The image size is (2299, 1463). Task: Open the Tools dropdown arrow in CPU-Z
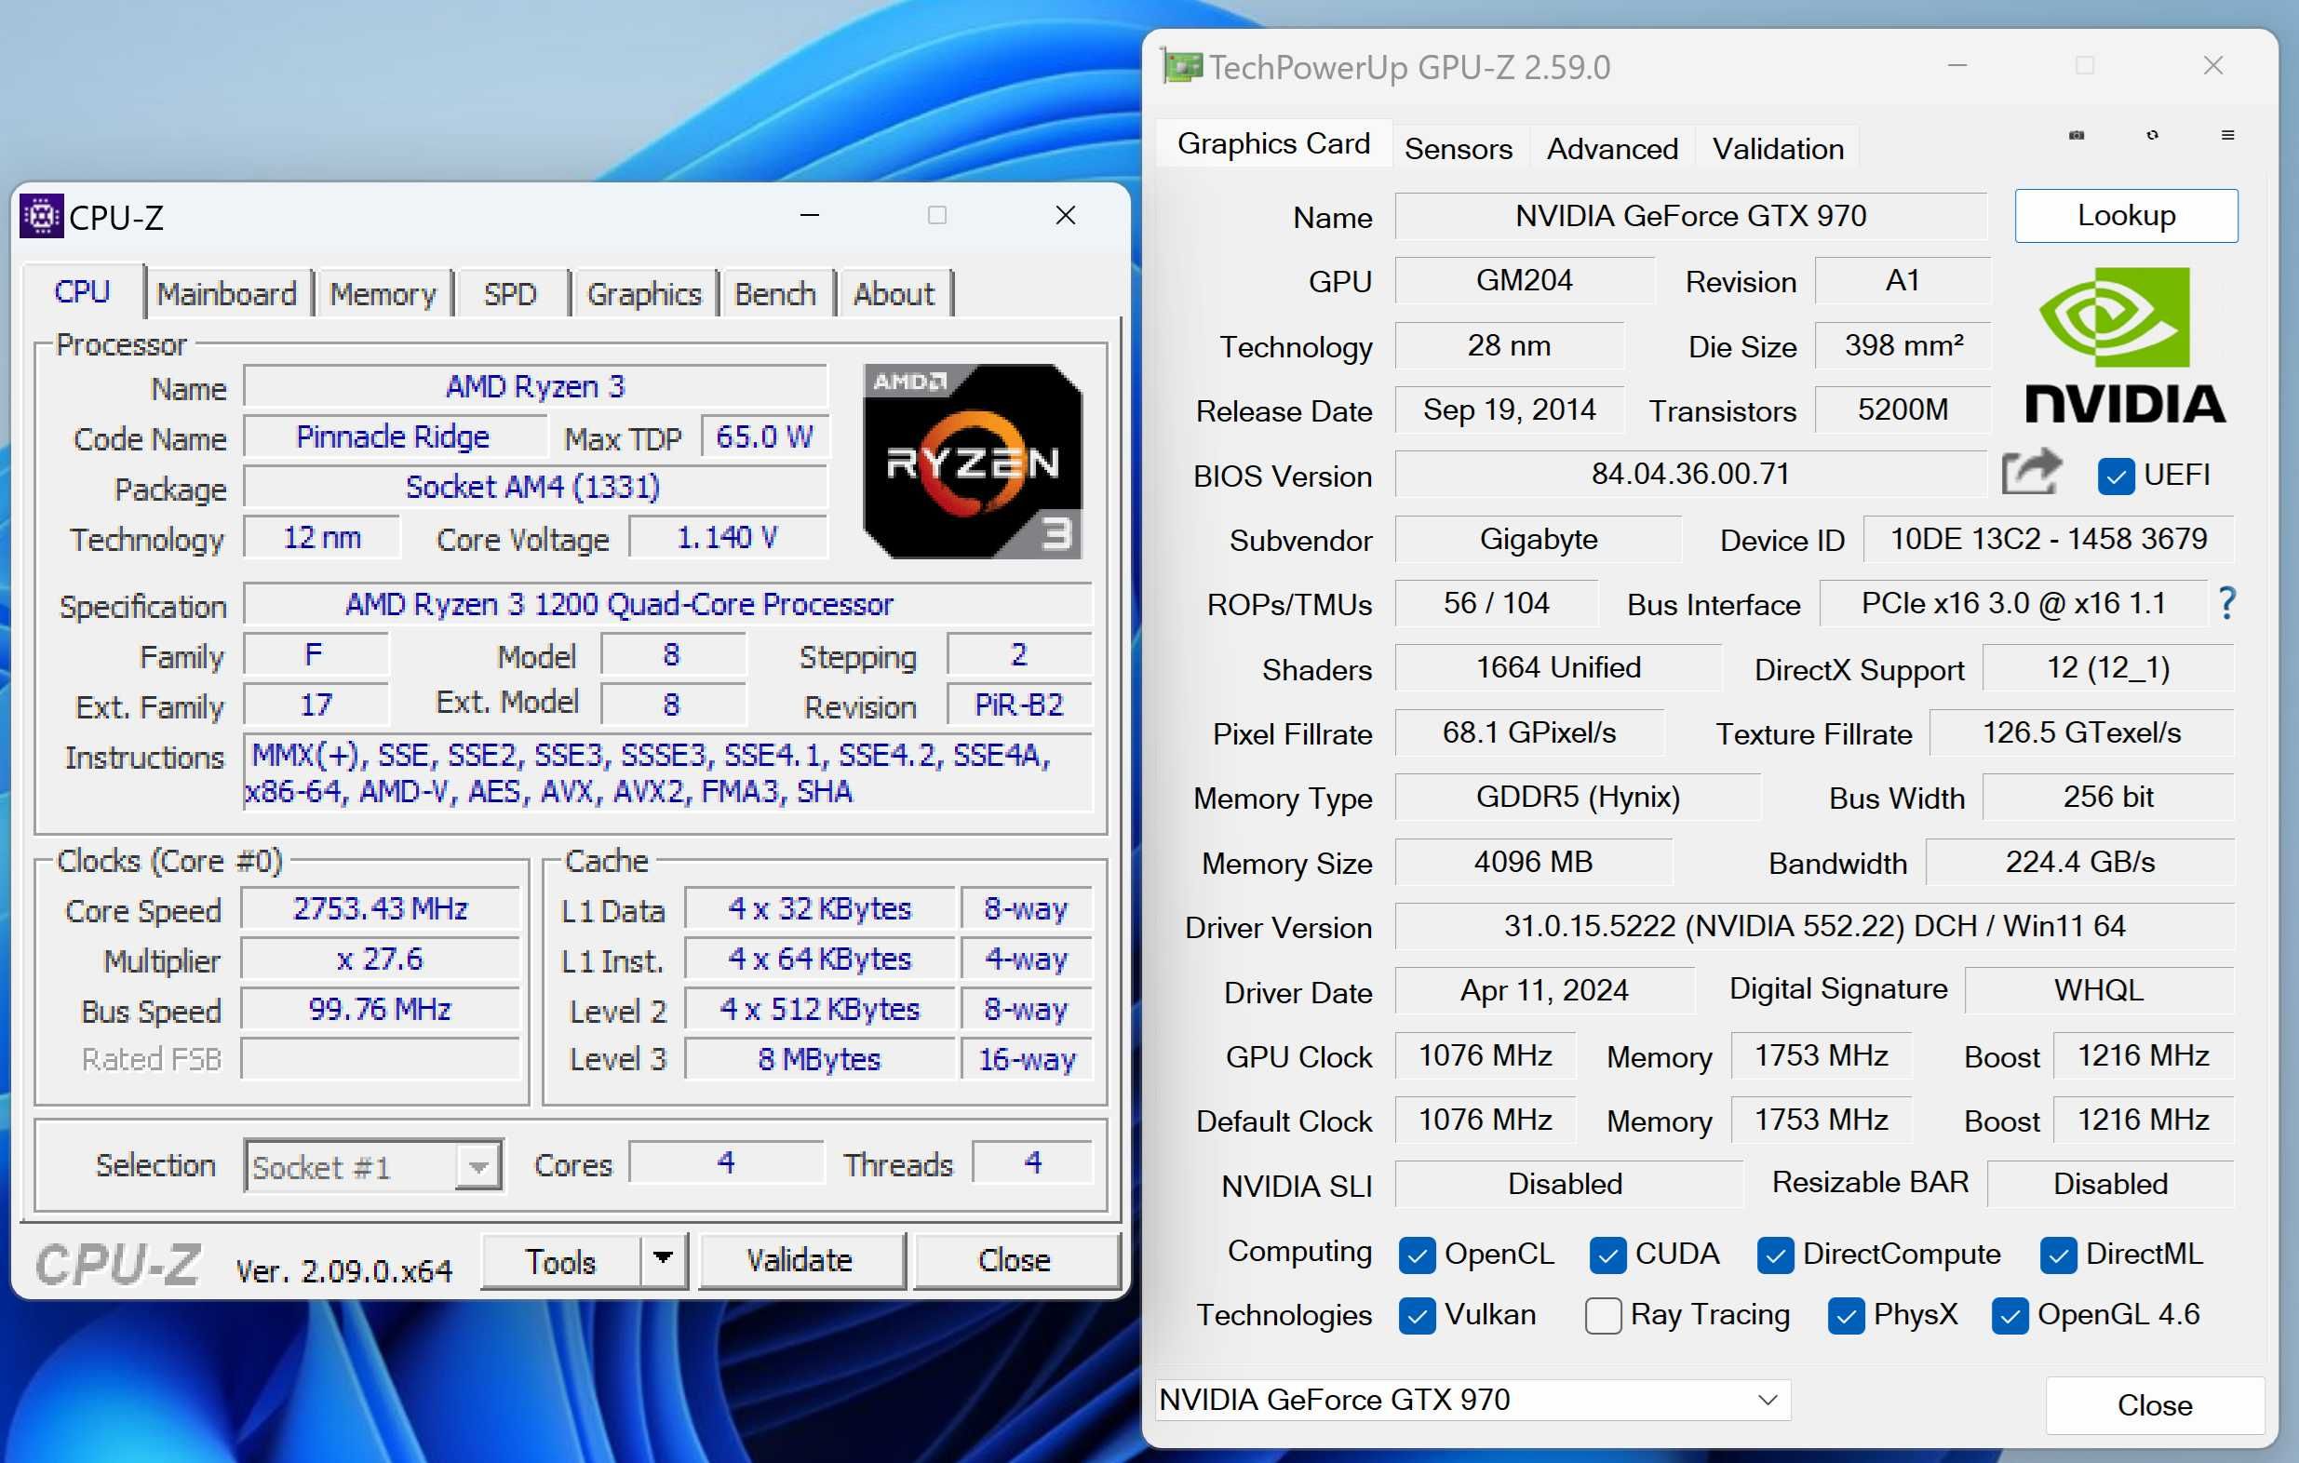[663, 1259]
